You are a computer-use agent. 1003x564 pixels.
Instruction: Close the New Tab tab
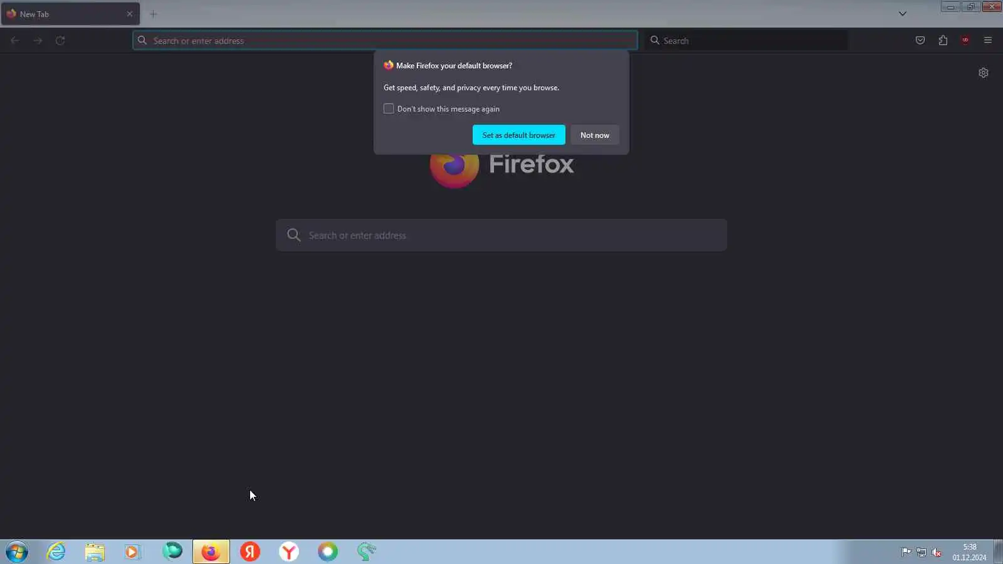click(130, 14)
